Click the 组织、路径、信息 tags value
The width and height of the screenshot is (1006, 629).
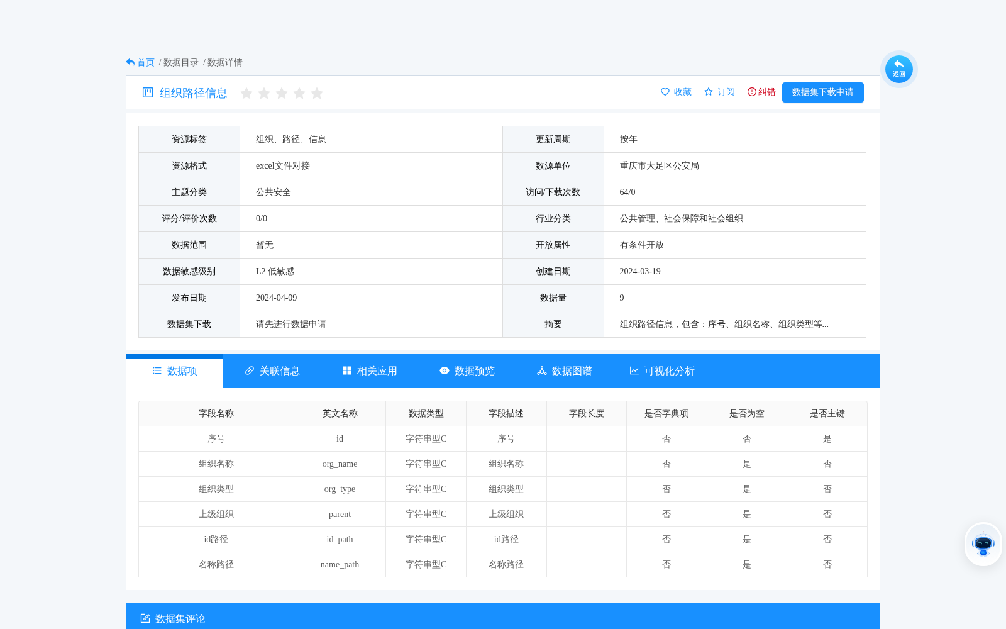tap(291, 140)
